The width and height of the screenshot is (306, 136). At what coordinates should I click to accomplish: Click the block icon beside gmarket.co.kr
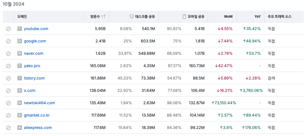pyautogui.click(x=8, y=115)
